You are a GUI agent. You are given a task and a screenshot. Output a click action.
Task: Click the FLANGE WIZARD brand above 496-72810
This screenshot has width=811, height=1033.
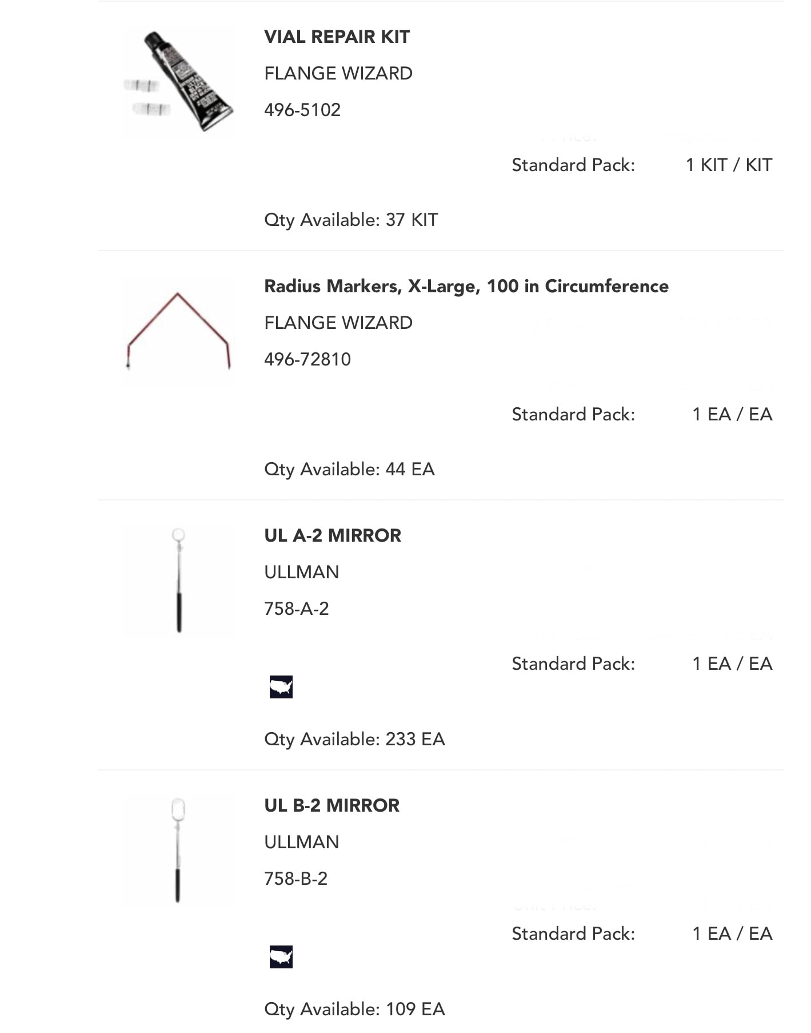point(338,323)
